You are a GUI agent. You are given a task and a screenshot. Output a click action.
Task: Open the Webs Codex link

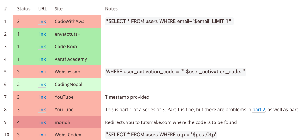42,135
